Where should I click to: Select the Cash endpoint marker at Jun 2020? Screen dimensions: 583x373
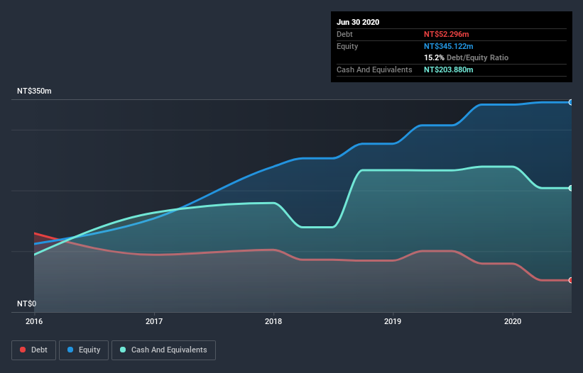point(571,188)
